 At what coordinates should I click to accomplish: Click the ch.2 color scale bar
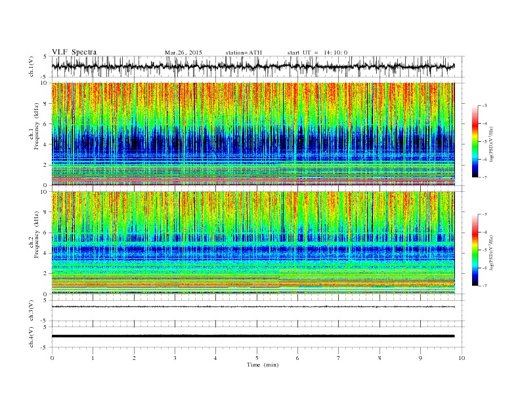click(x=475, y=250)
